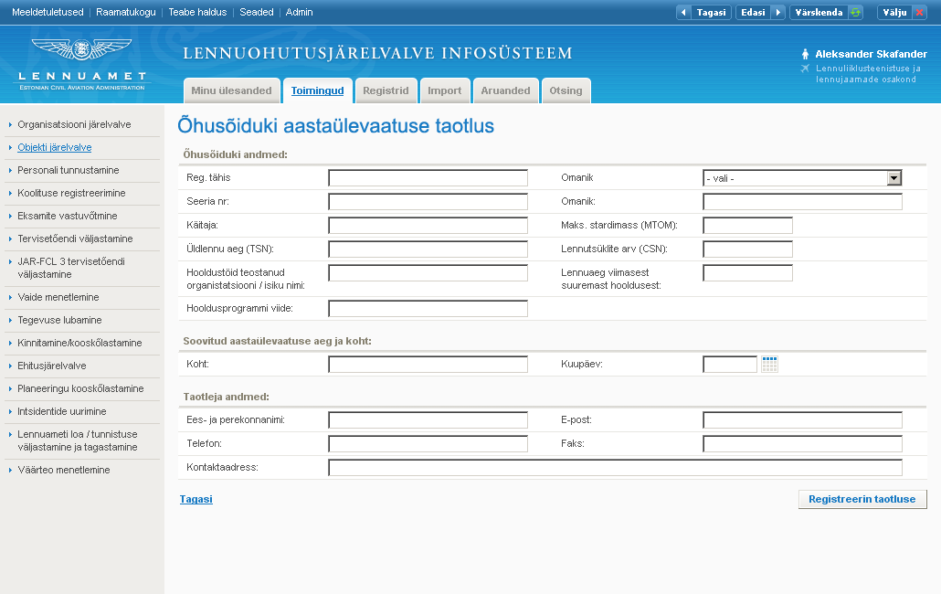Open Kinnitamine/kooskõlastamine sidebar item
This screenshot has height=594, width=941.
(79, 344)
